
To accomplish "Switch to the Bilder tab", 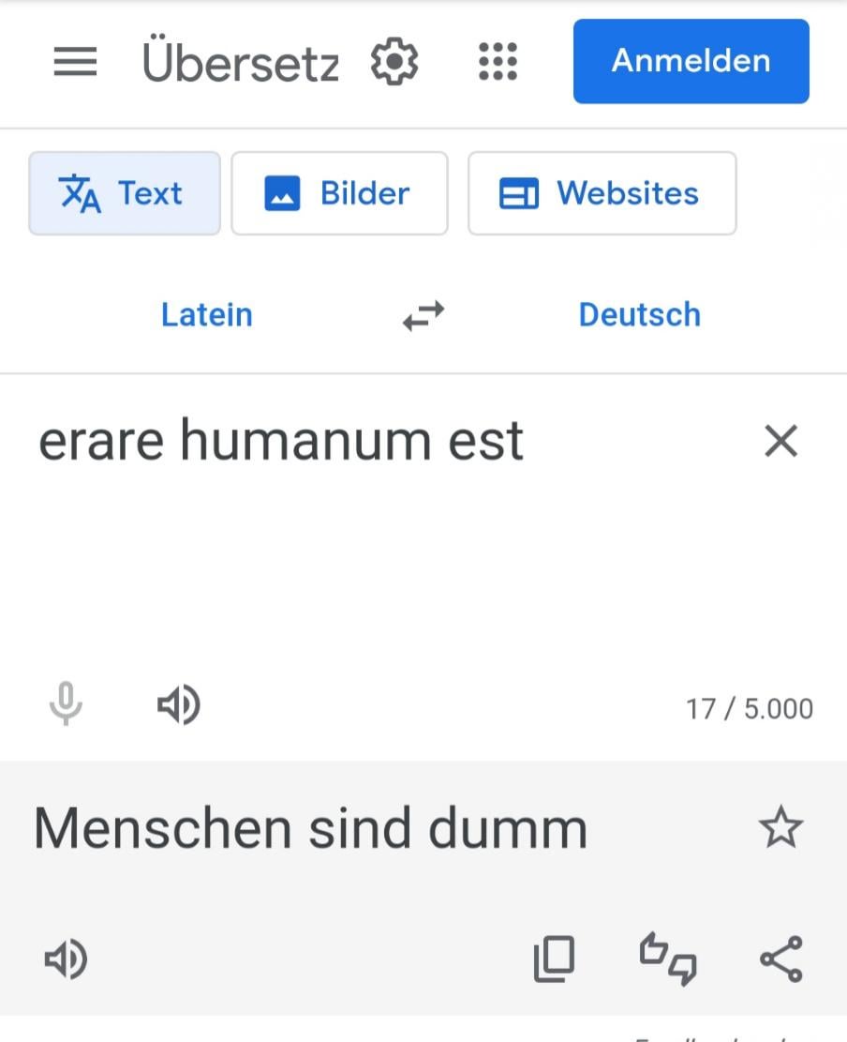I will point(340,193).
